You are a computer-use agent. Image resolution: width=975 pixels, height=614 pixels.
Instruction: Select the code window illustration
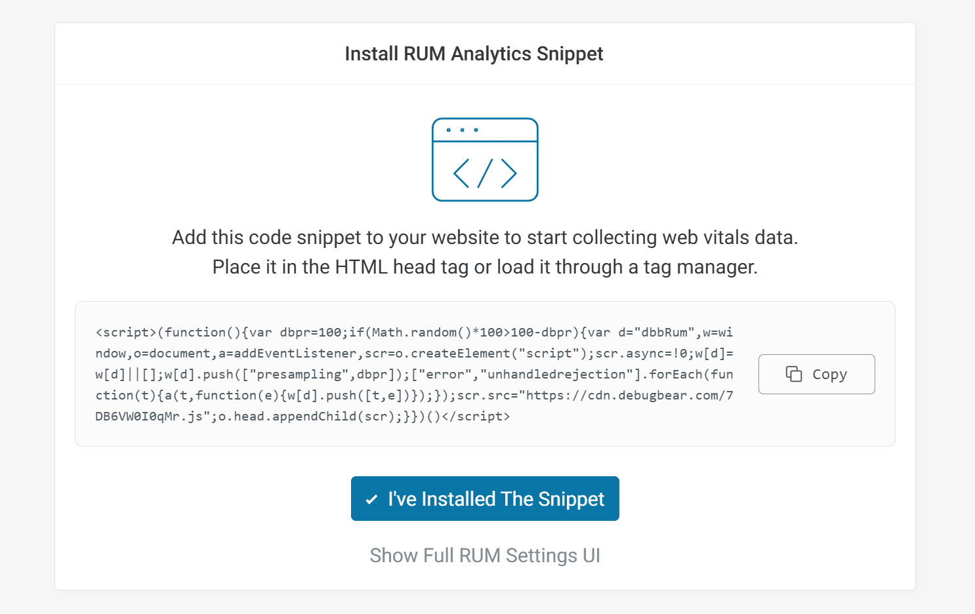(x=485, y=159)
